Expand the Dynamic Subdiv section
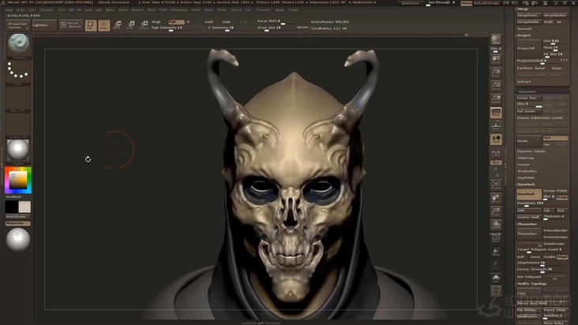This screenshot has width=578, height=325. click(x=531, y=151)
